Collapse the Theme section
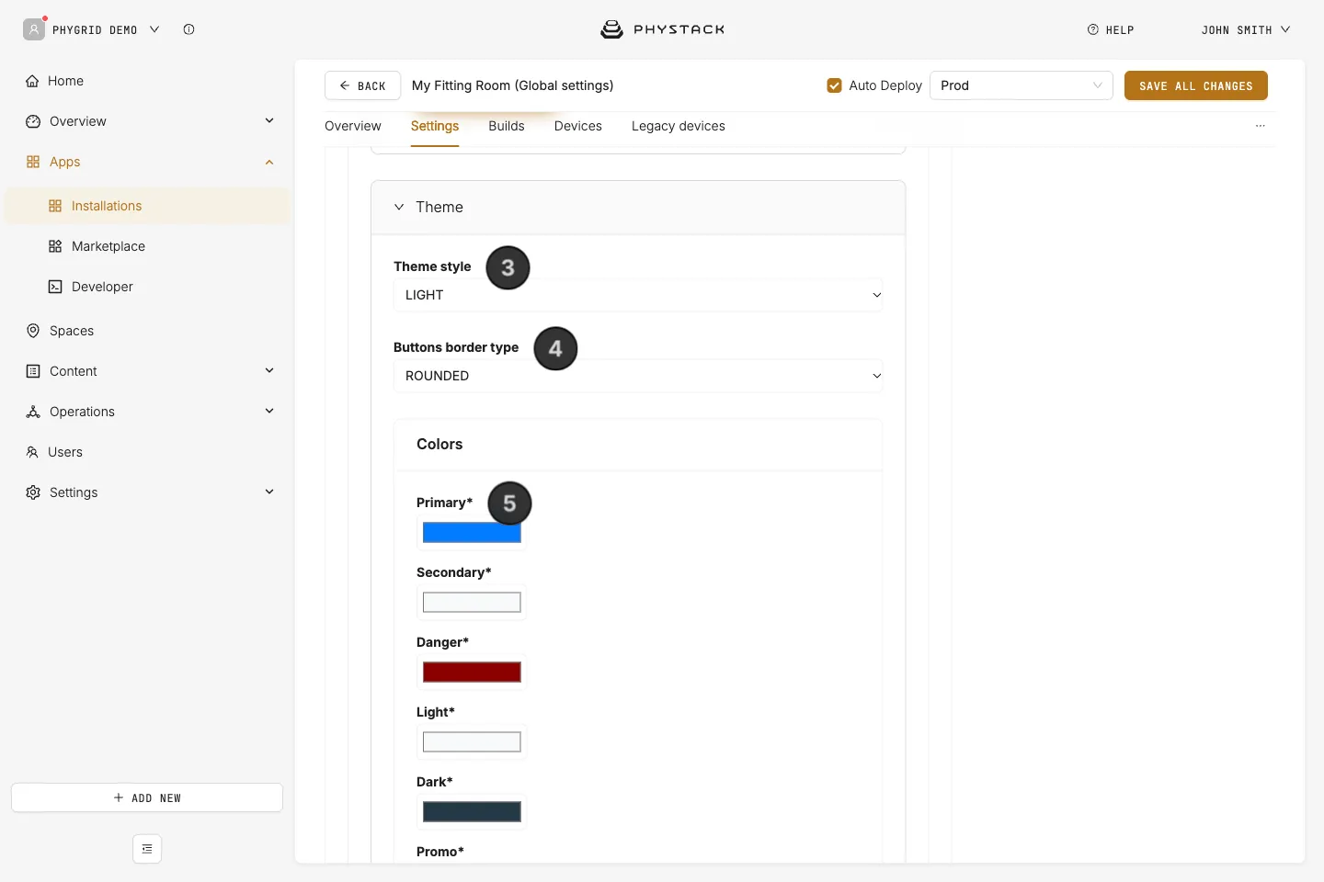Screen dimensions: 1324x882 point(399,207)
